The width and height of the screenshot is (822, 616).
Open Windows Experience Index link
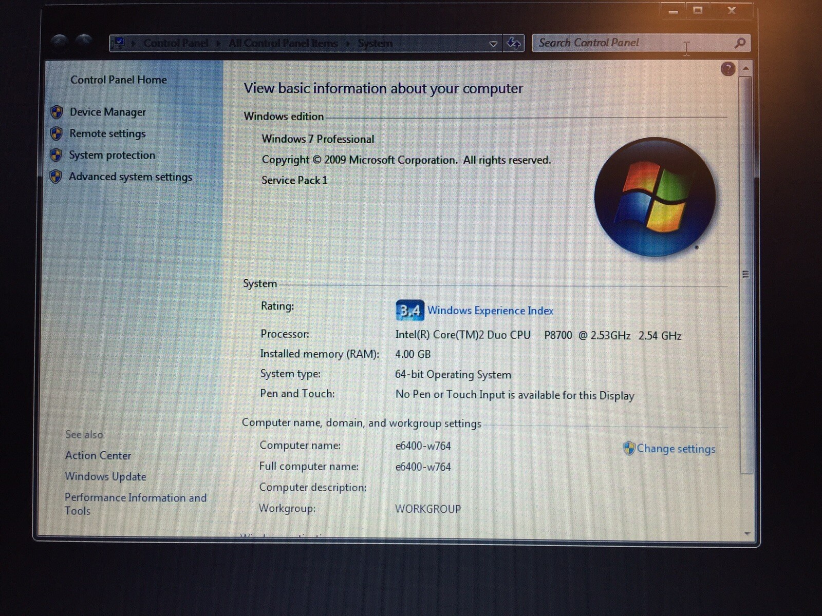tap(491, 311)
